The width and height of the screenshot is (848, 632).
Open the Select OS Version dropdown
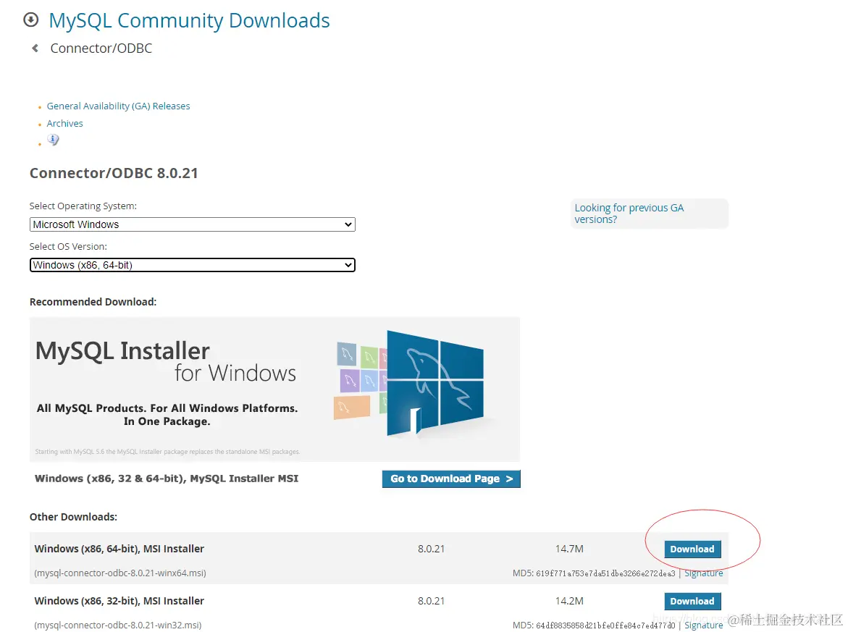click(193, 265)
